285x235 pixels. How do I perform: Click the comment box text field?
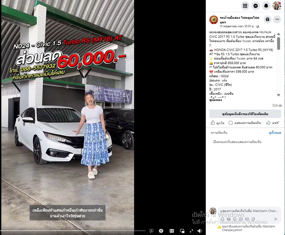point(249,211)
